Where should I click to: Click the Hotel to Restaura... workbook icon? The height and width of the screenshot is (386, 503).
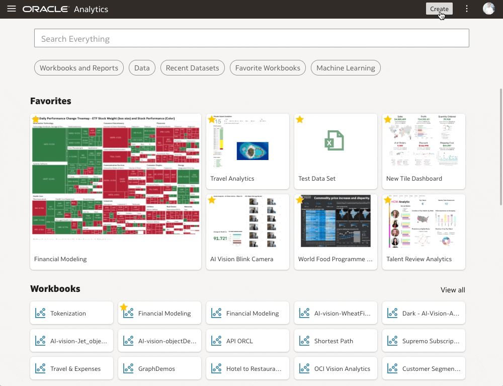tap(216, 368)
